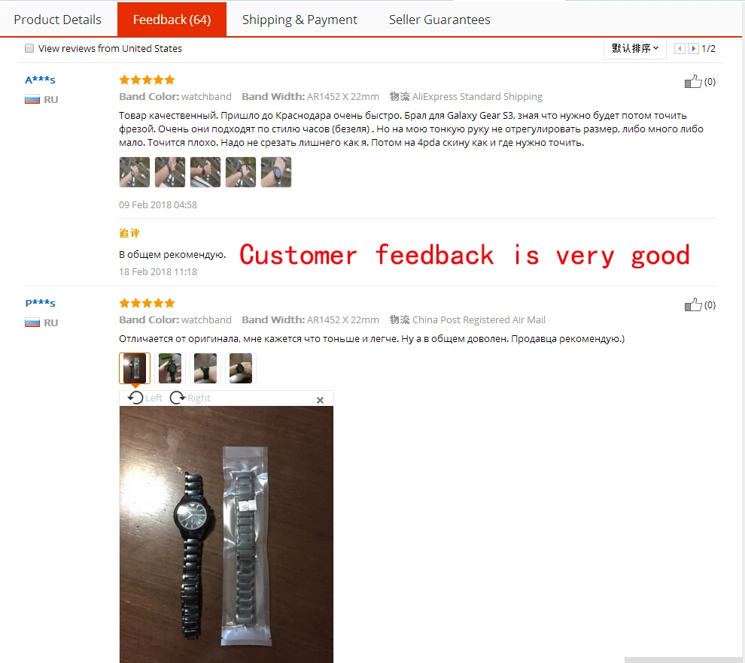Open first photo in A***s review
Image resolution: width=745 pixels, height=663 pixels.
point(135,172)
